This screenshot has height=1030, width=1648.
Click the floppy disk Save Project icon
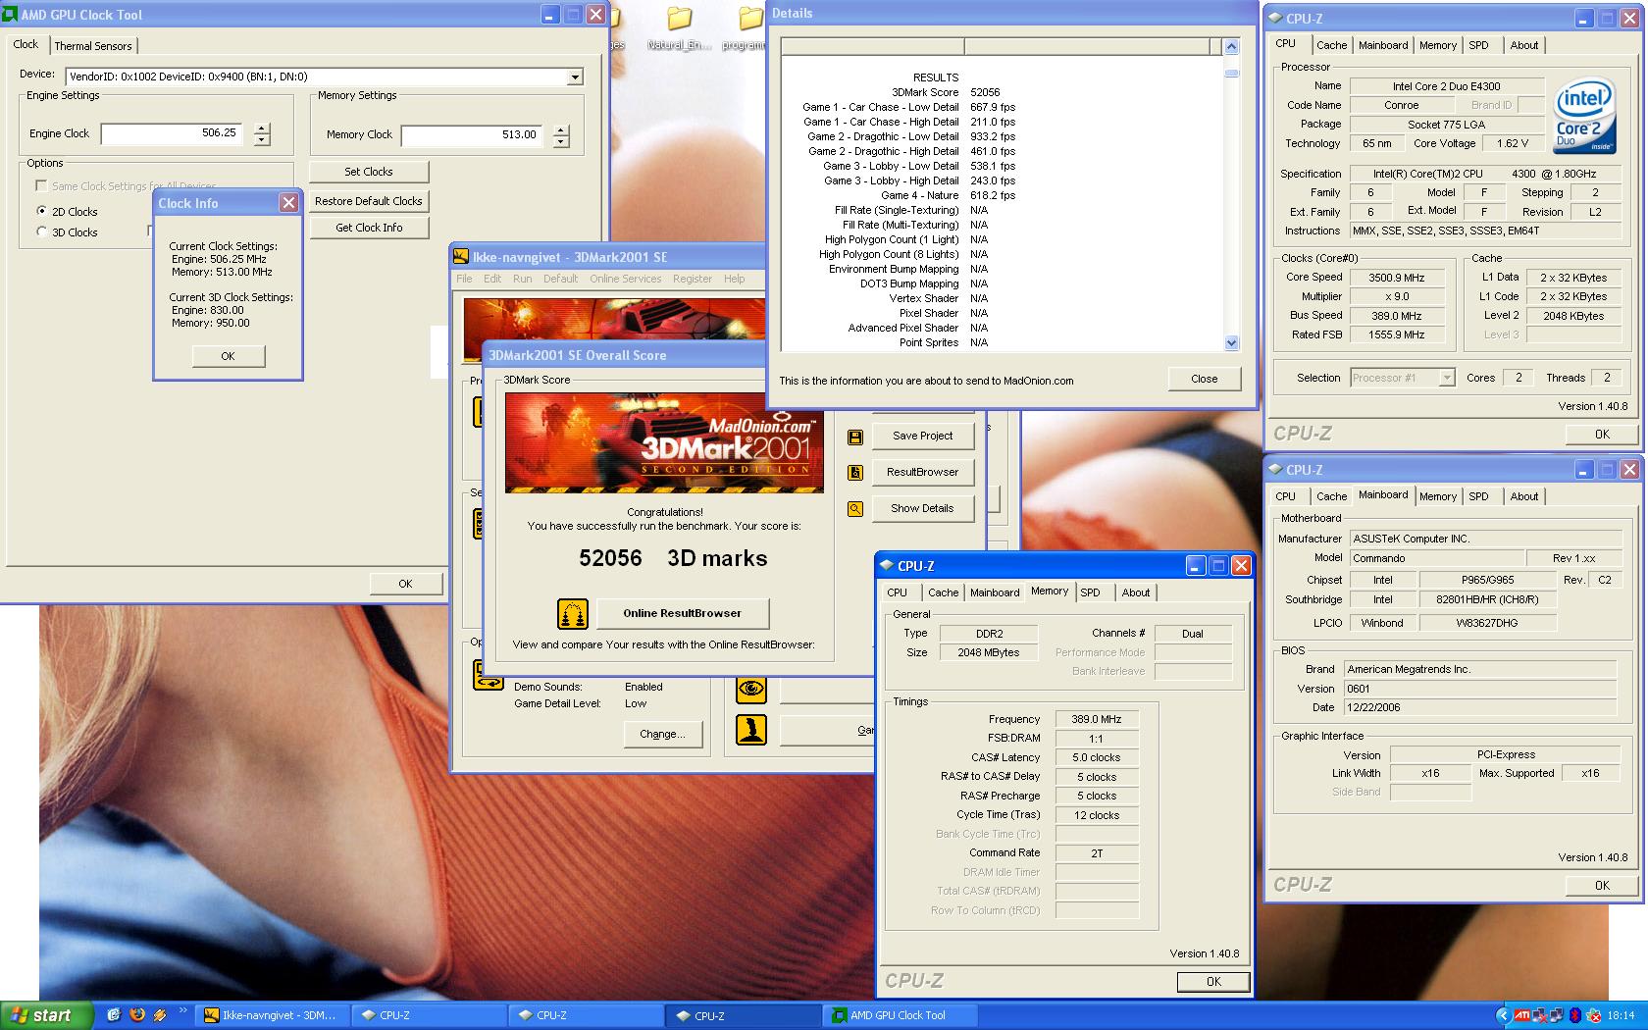point(855,437)
